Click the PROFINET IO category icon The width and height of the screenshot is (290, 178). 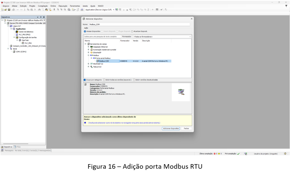click(x=91, y=64)
